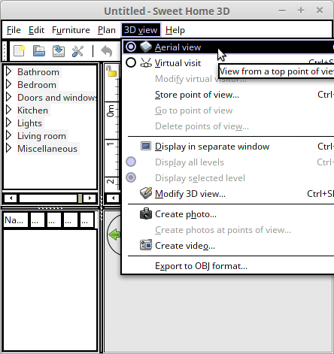Click Go to point of view entry

tap(228, 110)
